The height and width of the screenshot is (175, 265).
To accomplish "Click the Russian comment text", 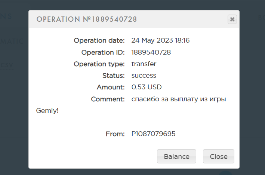I will point(179,99).
